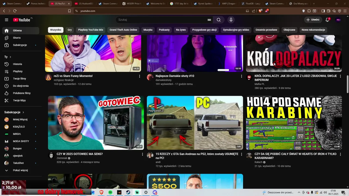Start voice search with microphone icon
The image size is (349, 196).
tap(231, 20)
